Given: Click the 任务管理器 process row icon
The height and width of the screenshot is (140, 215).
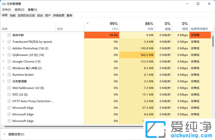Looking at the screenshot, I should click(x=9, y=81).
